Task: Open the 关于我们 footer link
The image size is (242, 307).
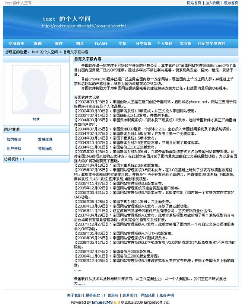Action: [x=74, y=295]
